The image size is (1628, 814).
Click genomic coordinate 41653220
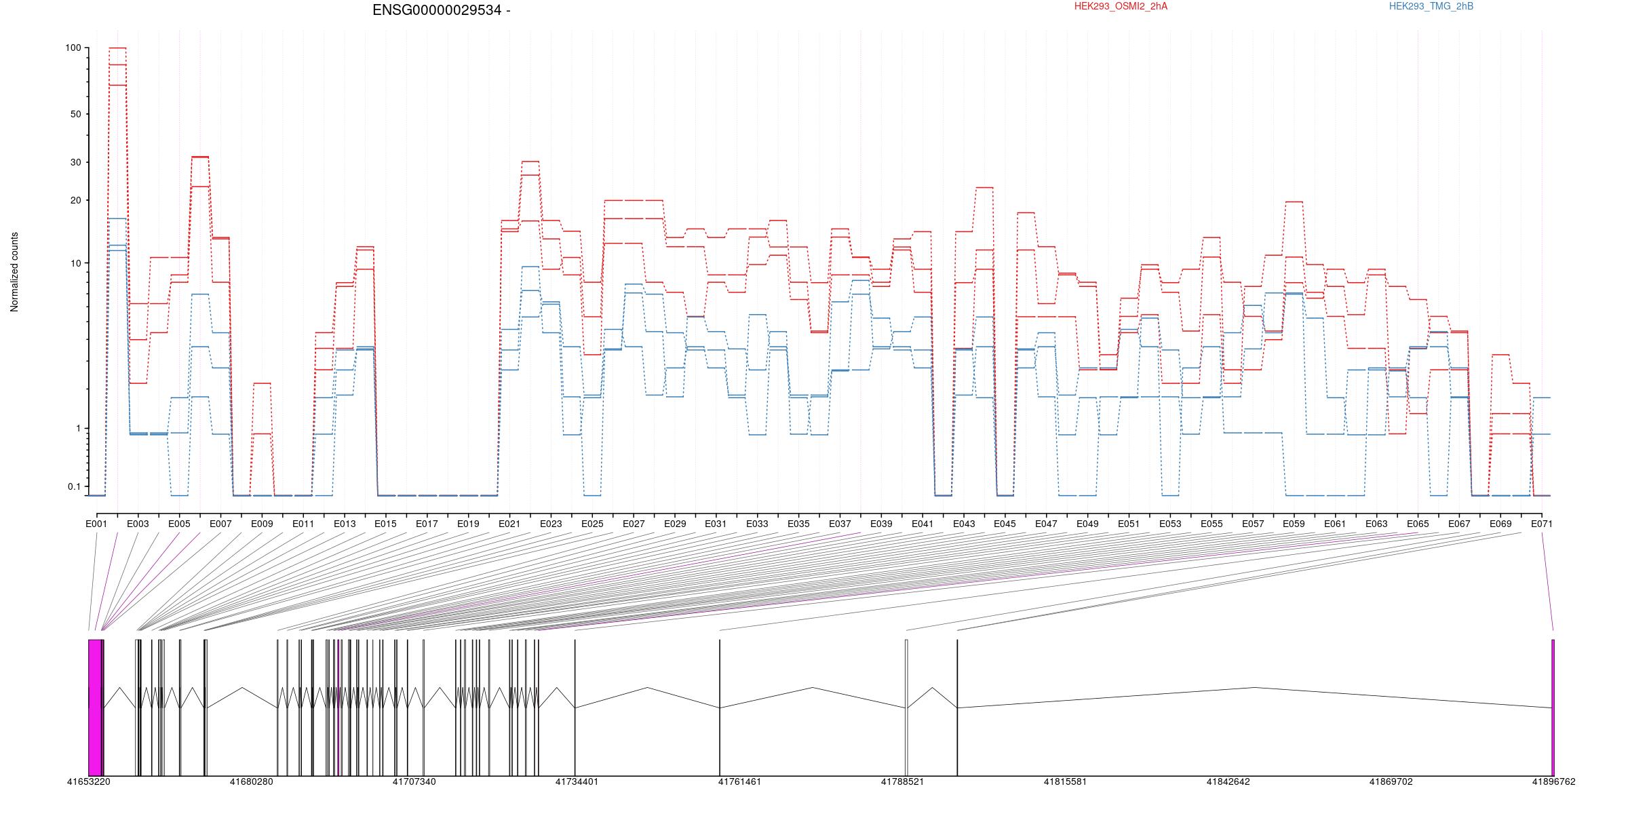tap(88, 781)
